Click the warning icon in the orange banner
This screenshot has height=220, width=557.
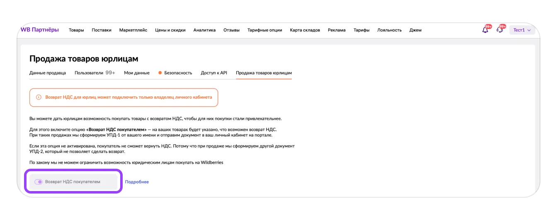(x=39, y=97)
